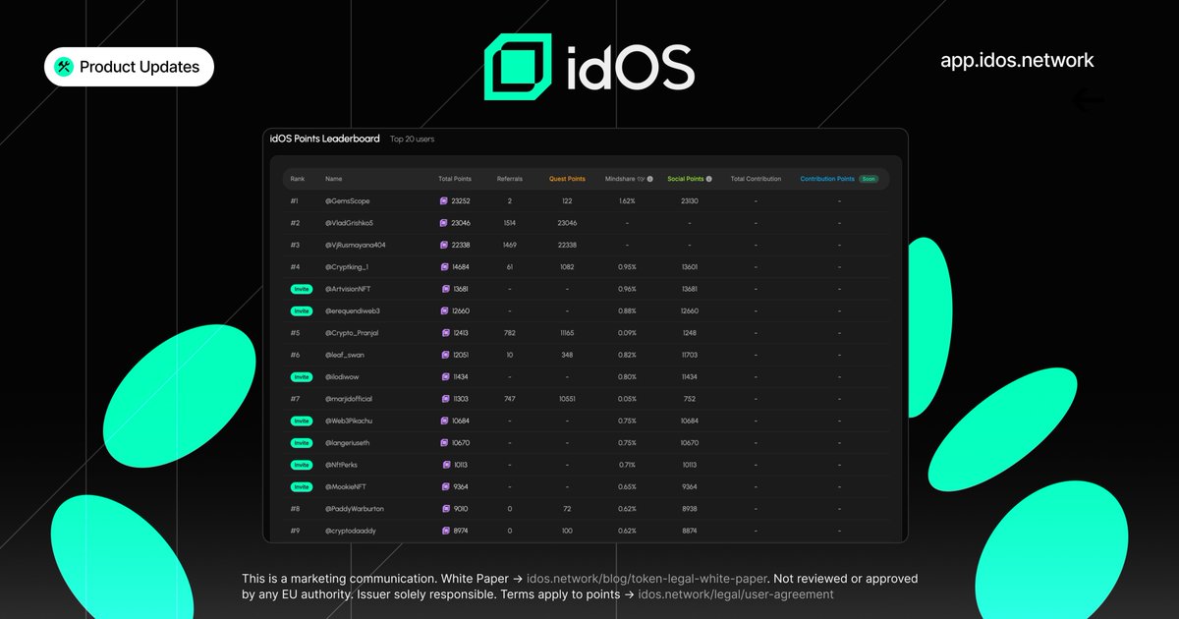Click the idOS Points Leaderboard title

tap(325, 139)
